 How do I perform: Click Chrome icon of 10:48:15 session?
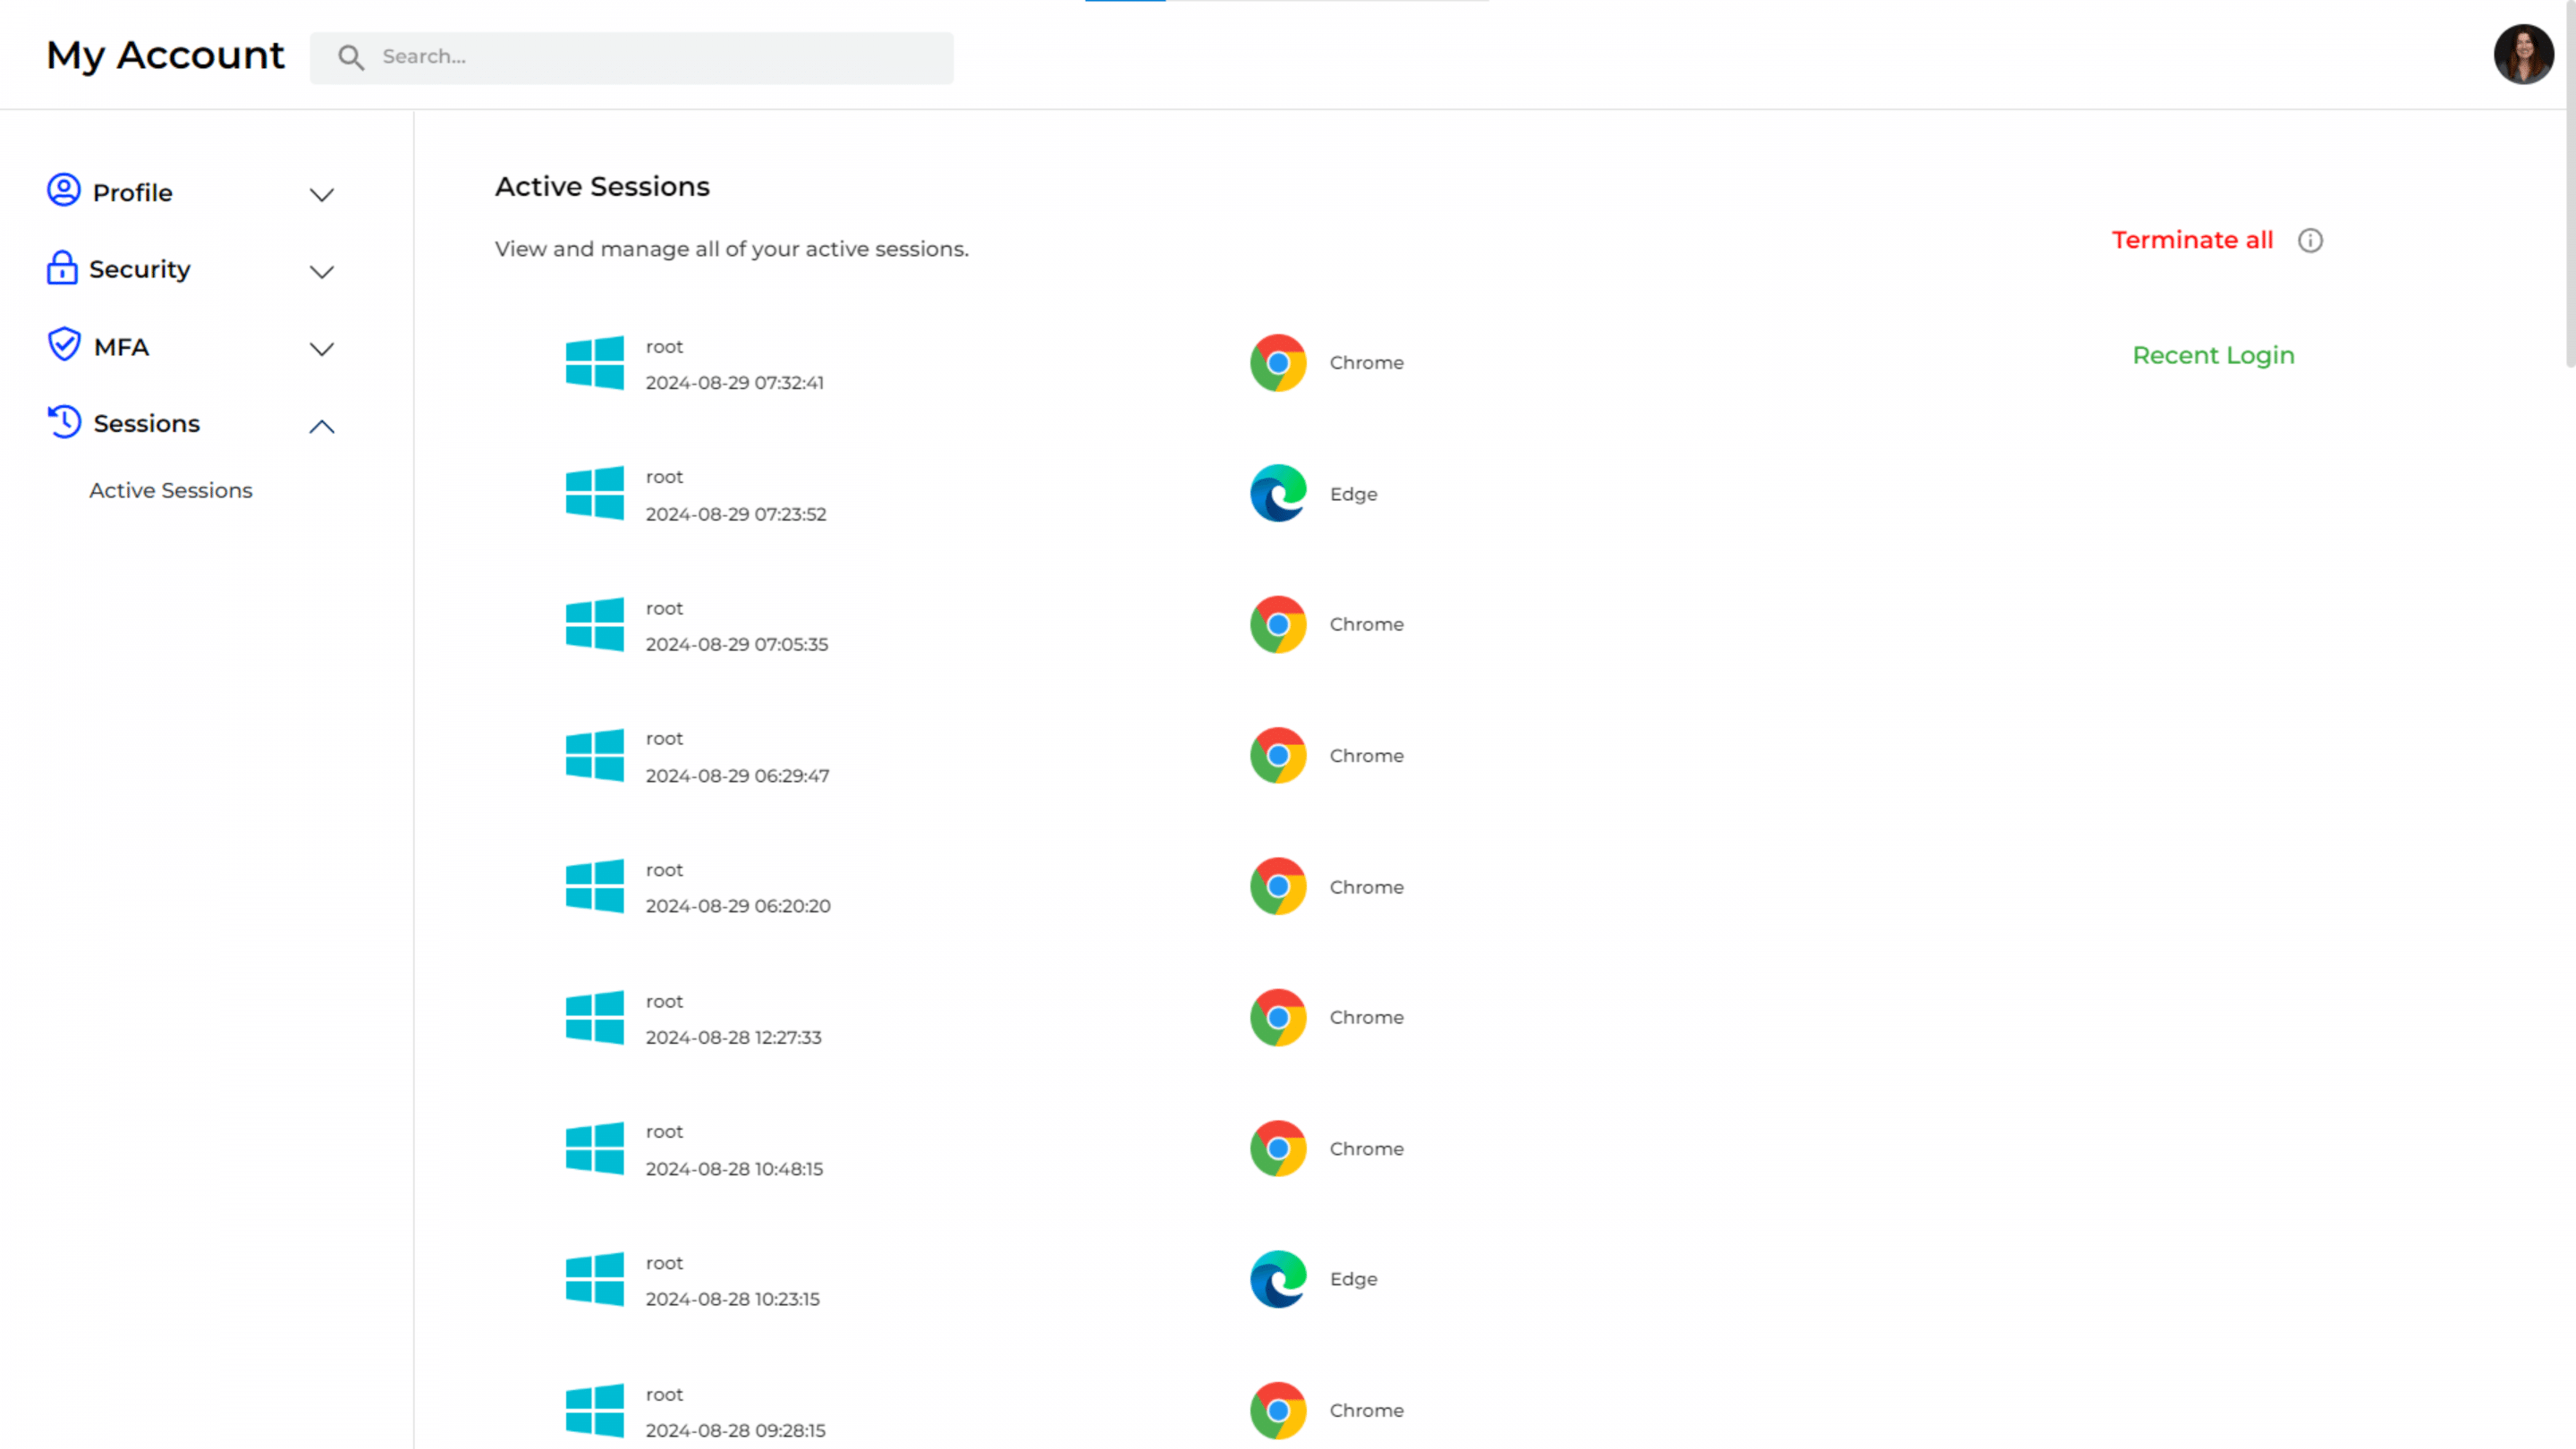pyautogui.click(x=1278, y=1148)
